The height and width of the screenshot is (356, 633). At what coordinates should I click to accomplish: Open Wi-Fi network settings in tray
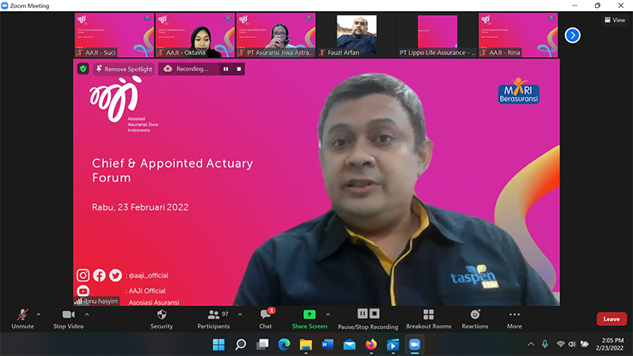(x=560, y=344)
